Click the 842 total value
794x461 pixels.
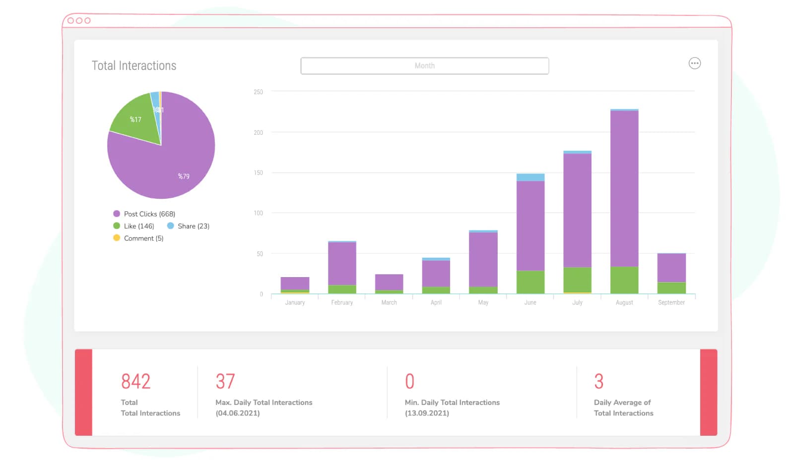coord(135,381)
